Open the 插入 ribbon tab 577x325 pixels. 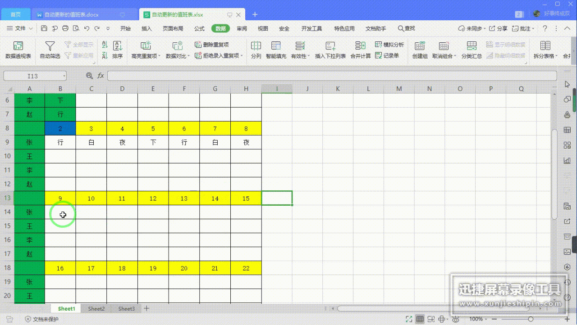coord(147,28)
